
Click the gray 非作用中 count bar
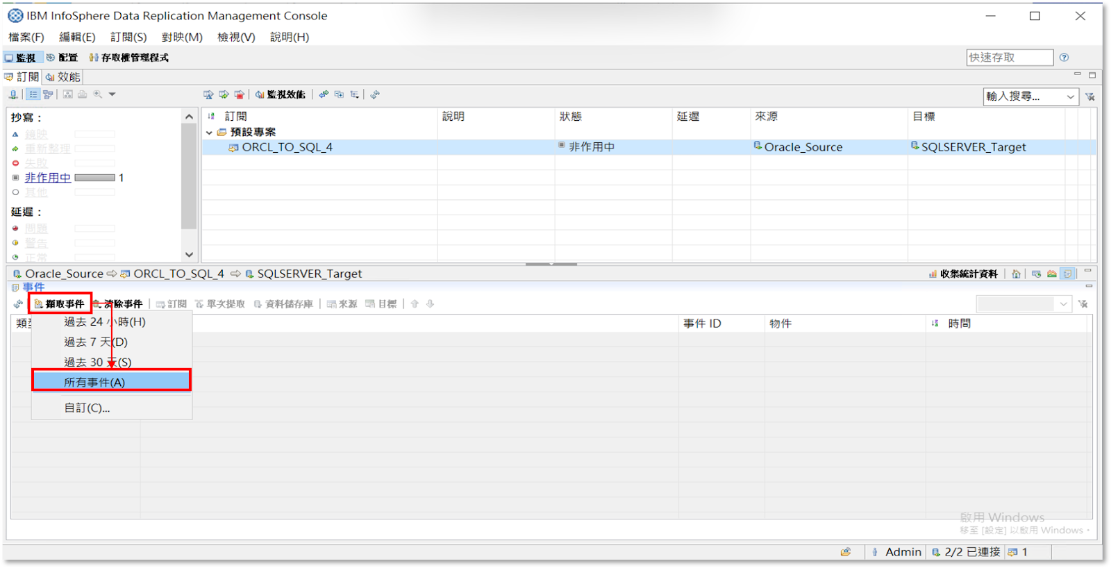coord(94,178)
